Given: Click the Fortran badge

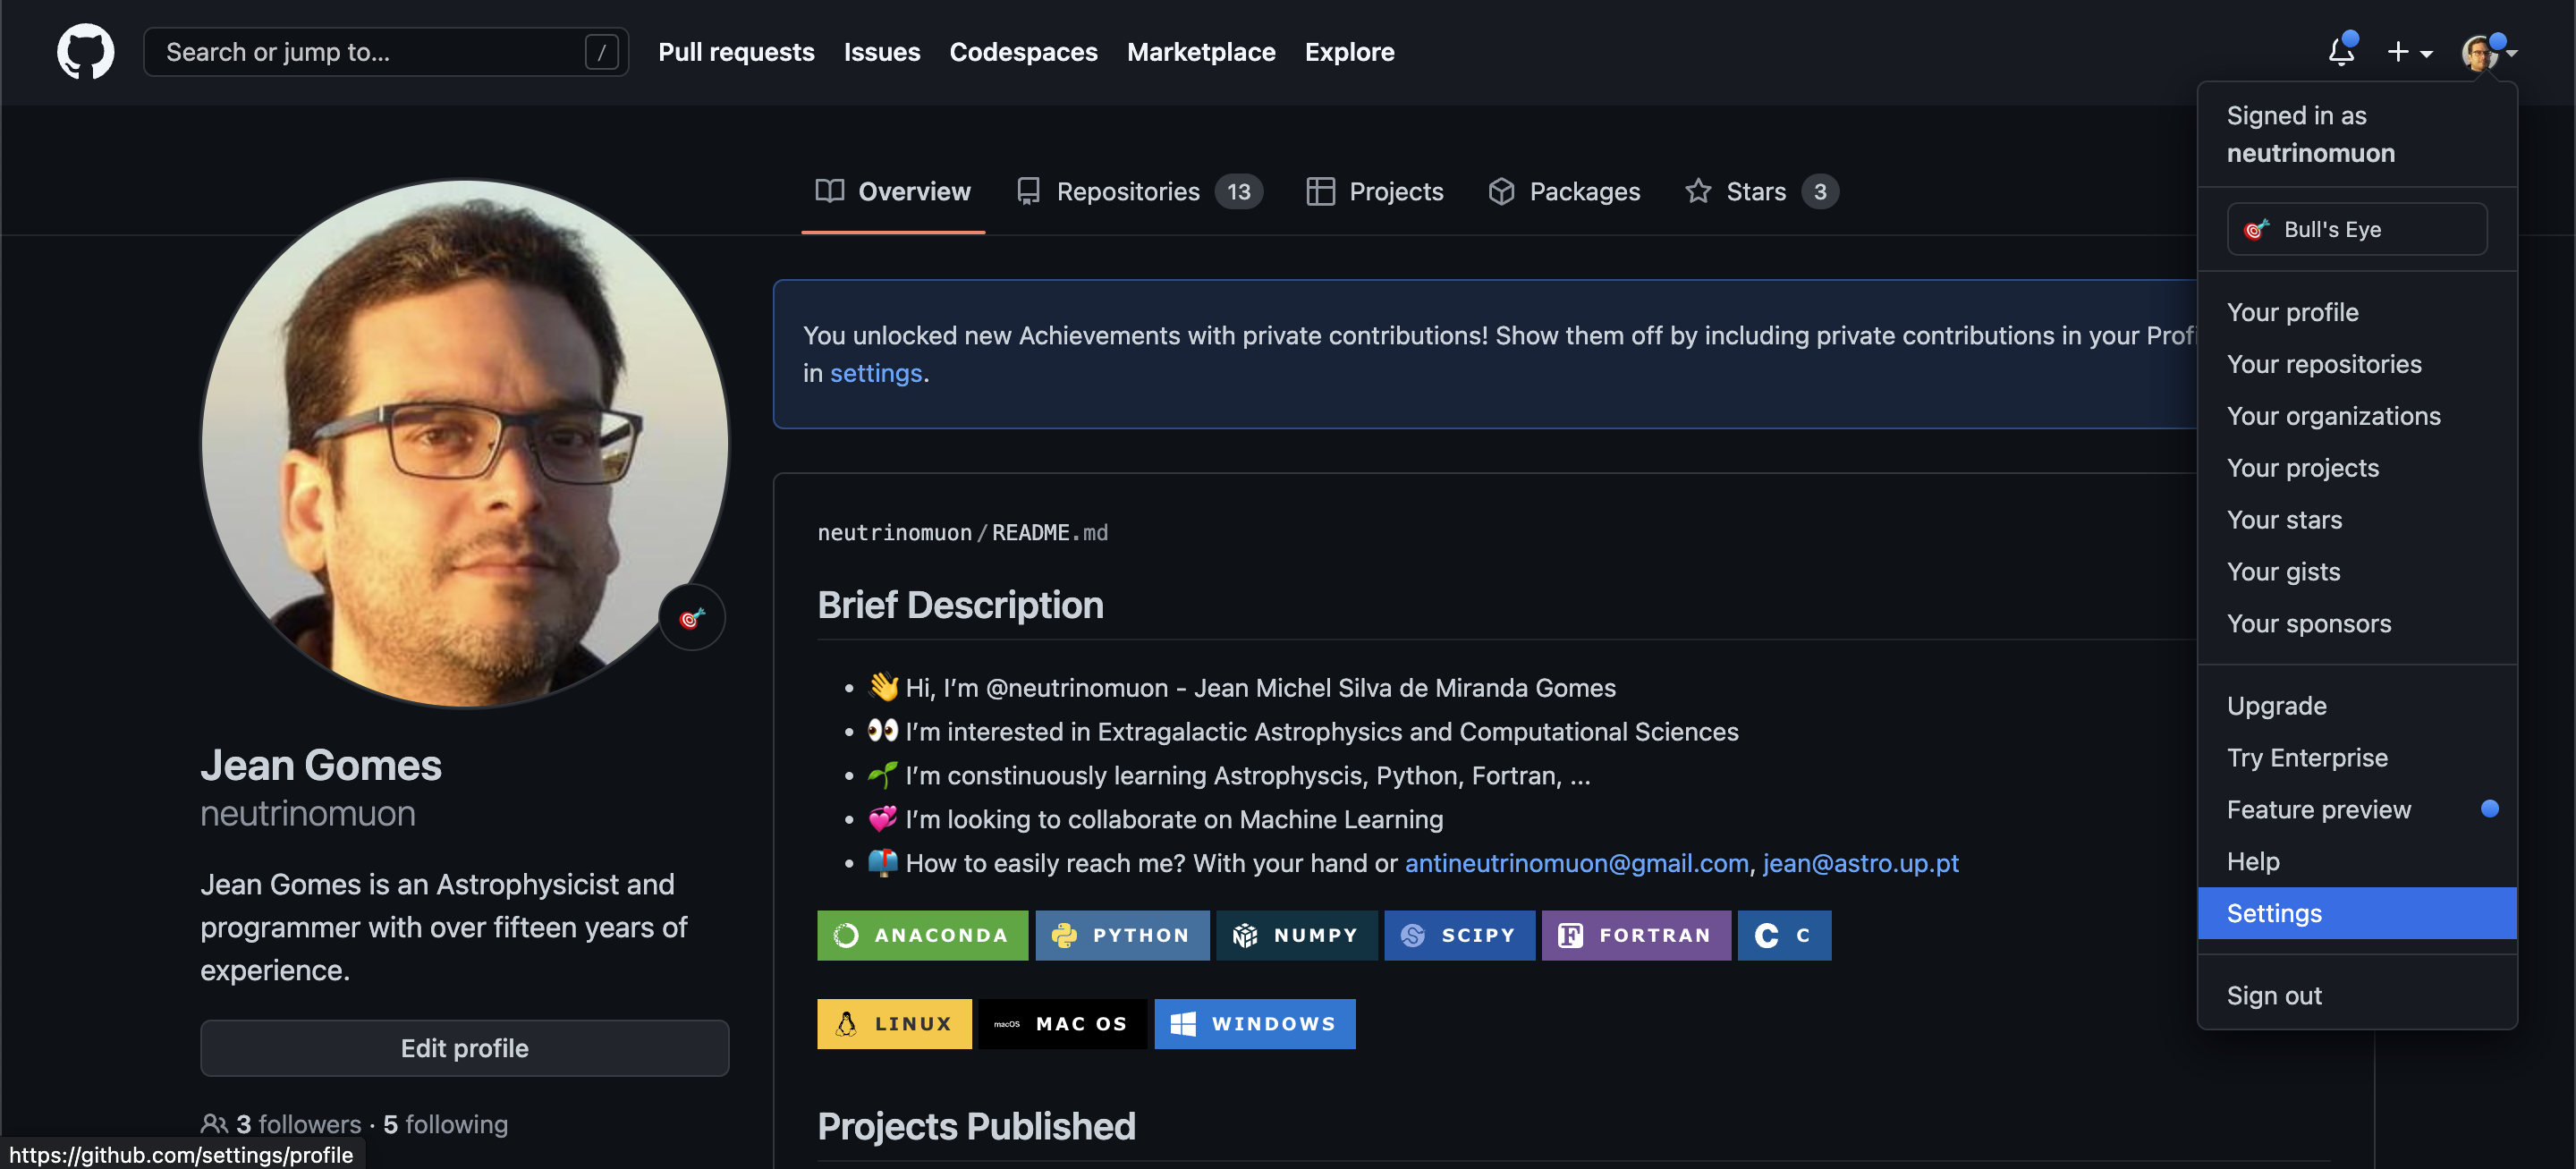Looking at the screenshot, I should pos(1635,935).
